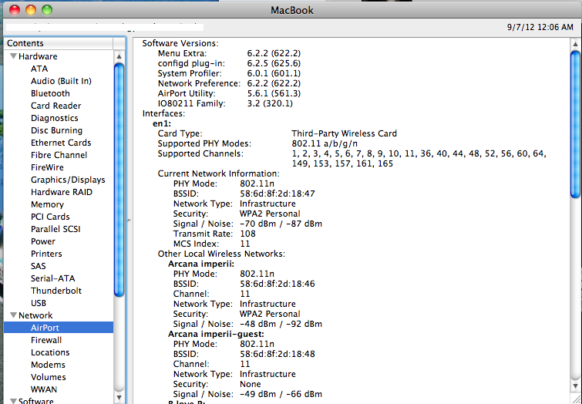Screen dimensions: 582x404
Task: Select Fibre Channel entry
Action: pos(59,155)
